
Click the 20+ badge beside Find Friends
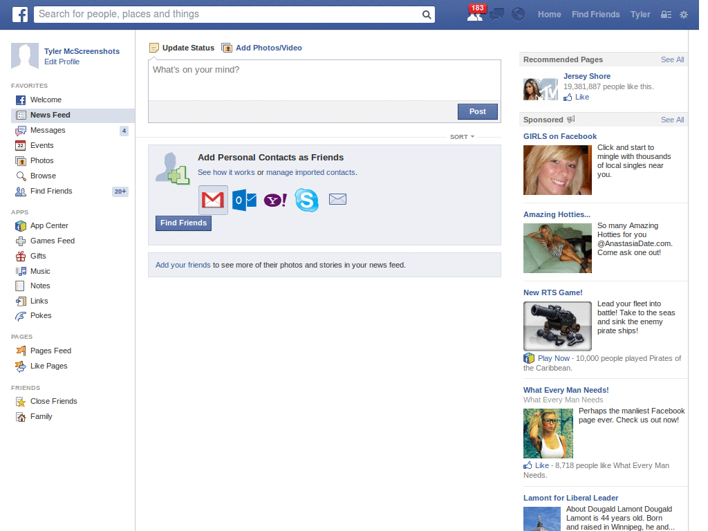(120, 192)
